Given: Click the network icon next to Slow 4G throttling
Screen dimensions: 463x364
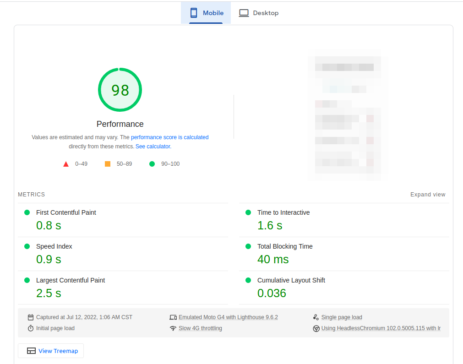Looking at the screenshot, I should (x=173, y=328).
